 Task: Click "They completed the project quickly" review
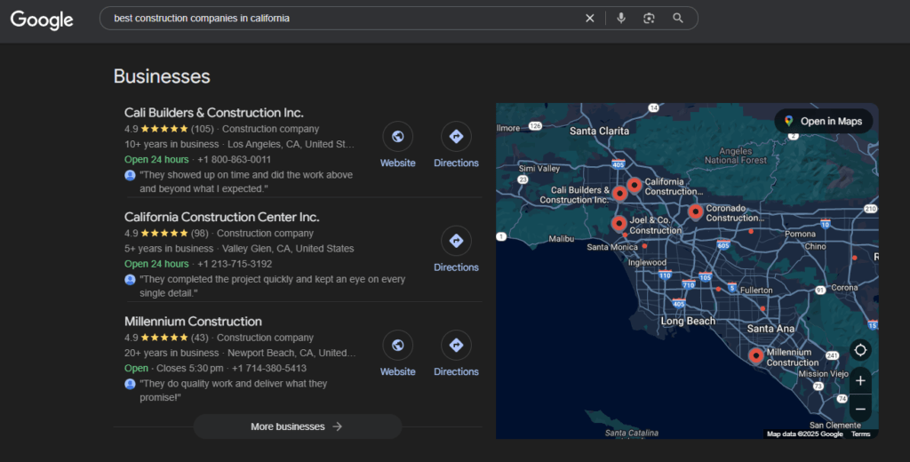coord(272,286)
